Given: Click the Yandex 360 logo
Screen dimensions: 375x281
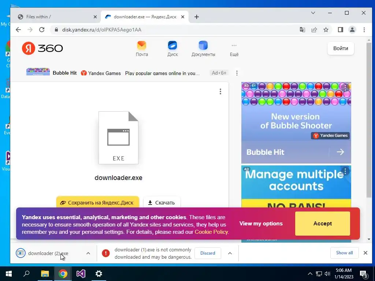Looking at the screenshot, I should point(42,48).
